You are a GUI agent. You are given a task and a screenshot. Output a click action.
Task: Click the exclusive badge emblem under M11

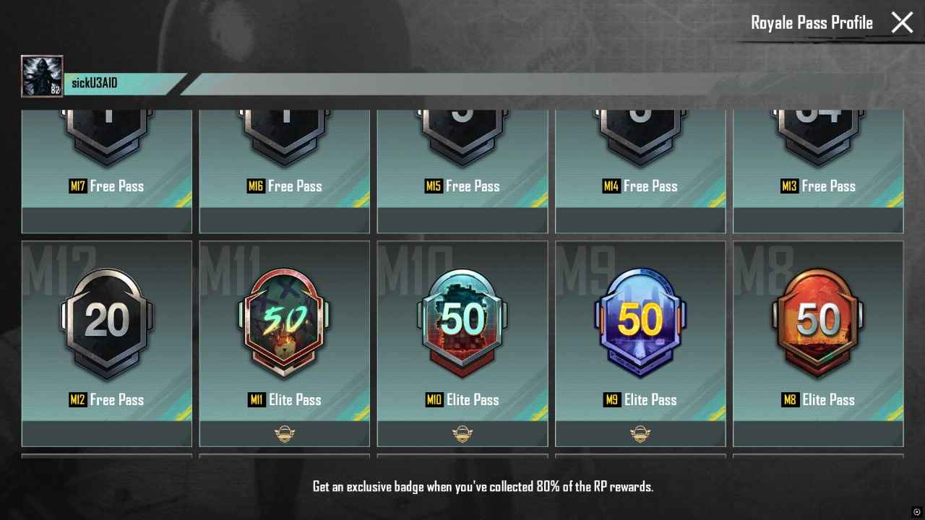pyautogui.click(x=285, y=434)
